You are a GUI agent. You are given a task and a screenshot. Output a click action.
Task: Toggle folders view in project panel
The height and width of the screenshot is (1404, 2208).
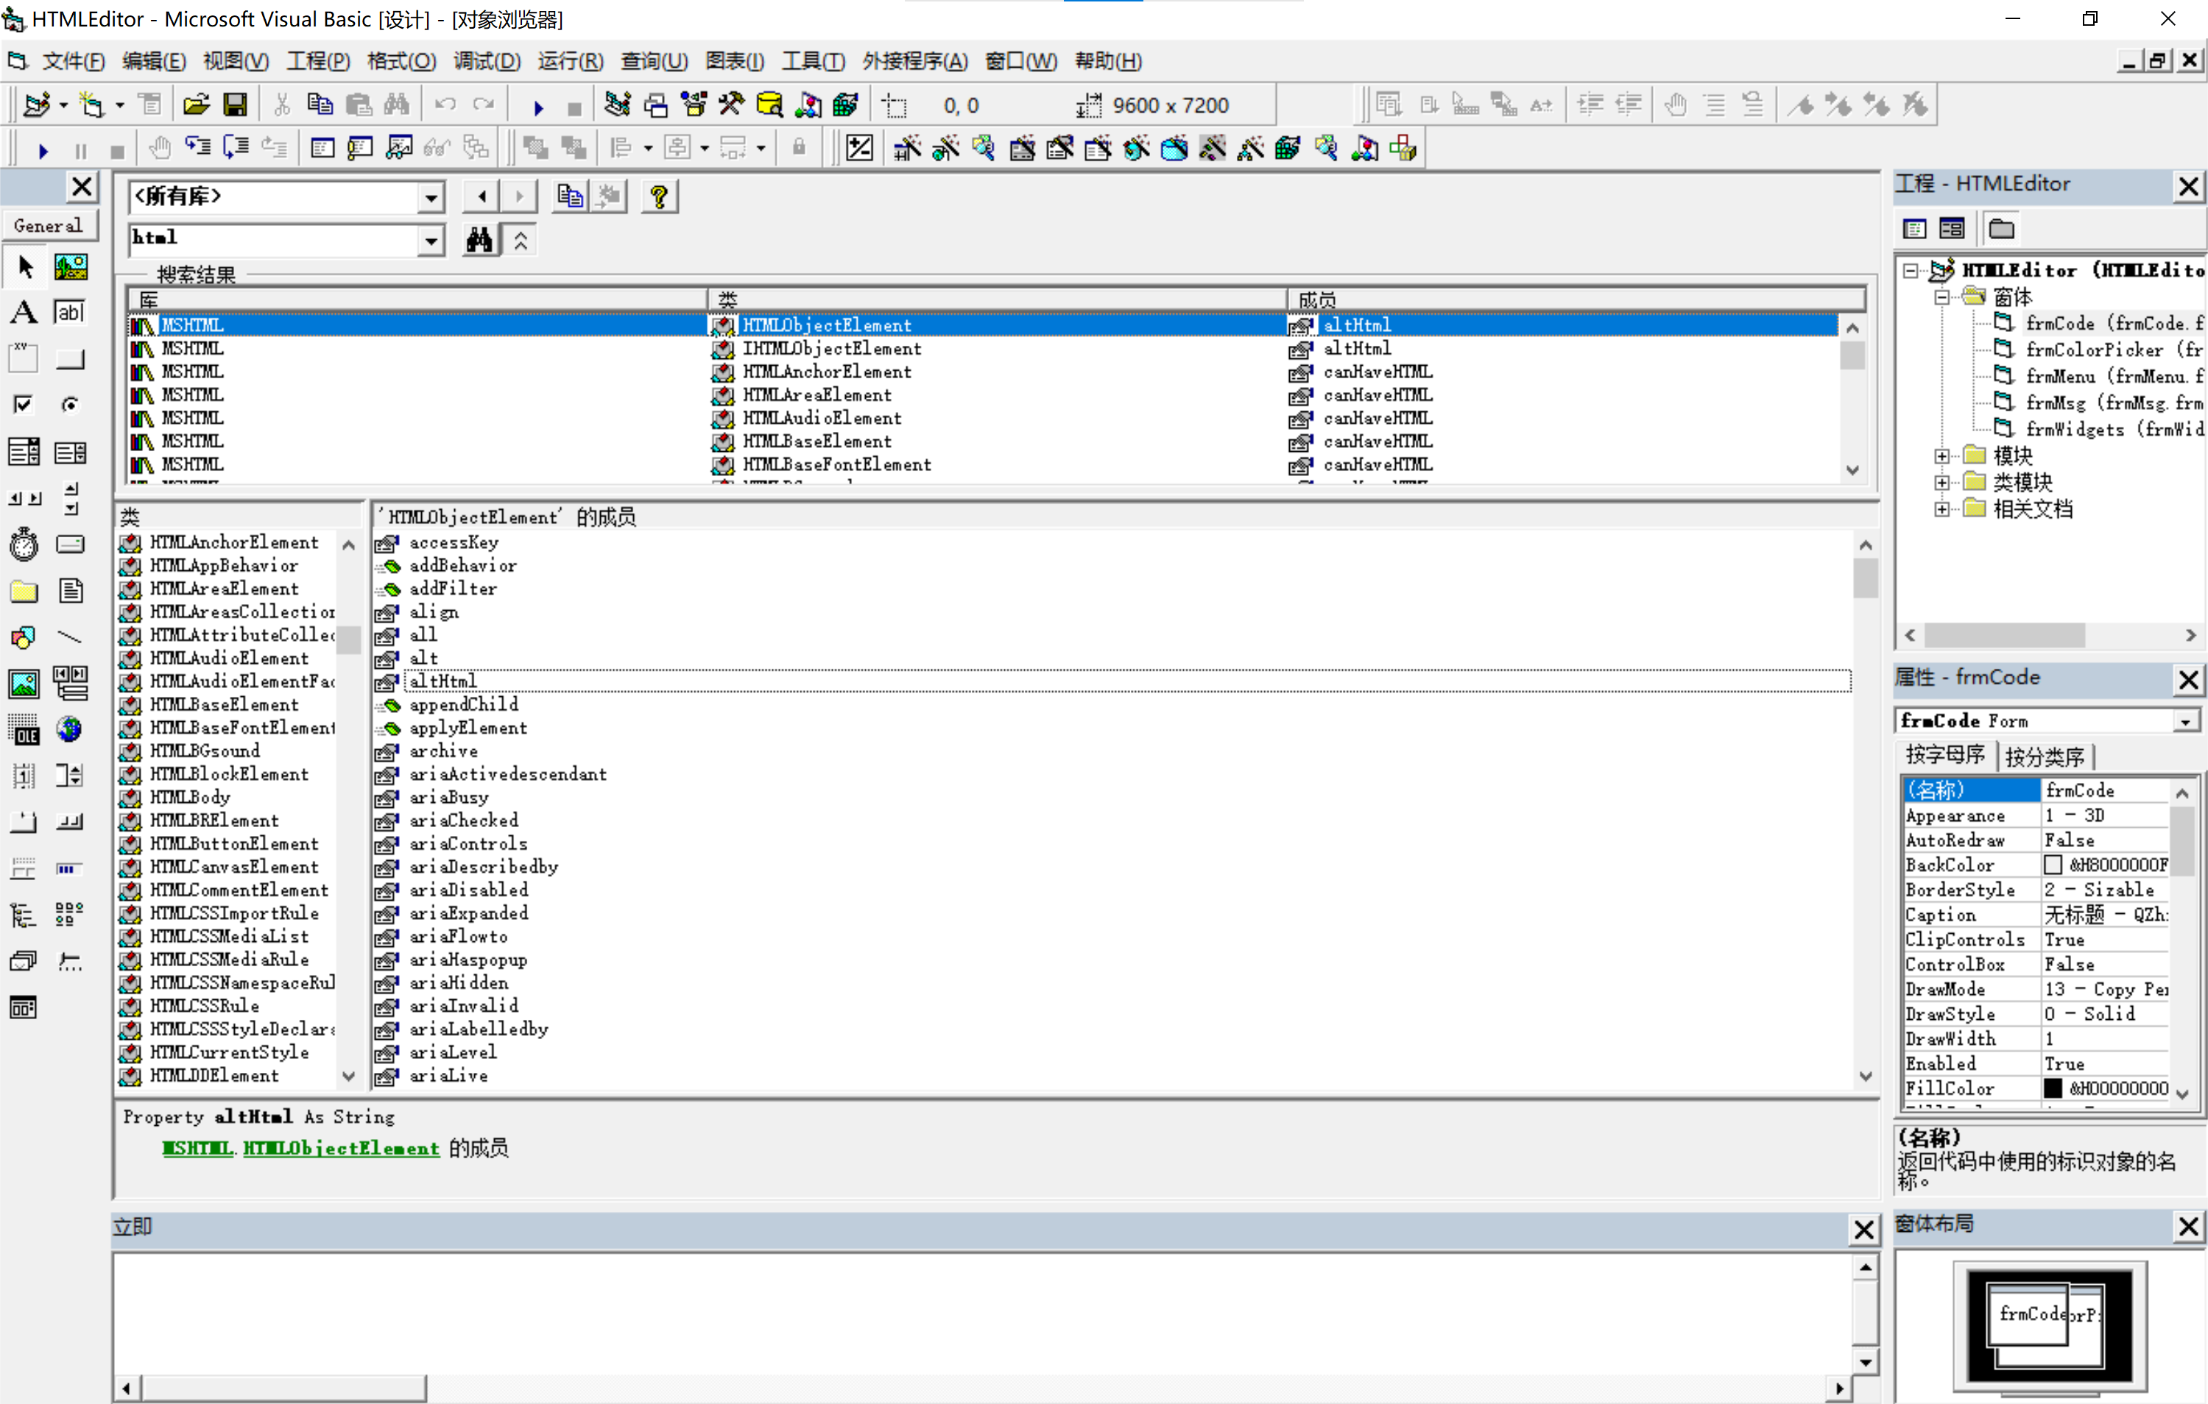2002,228
